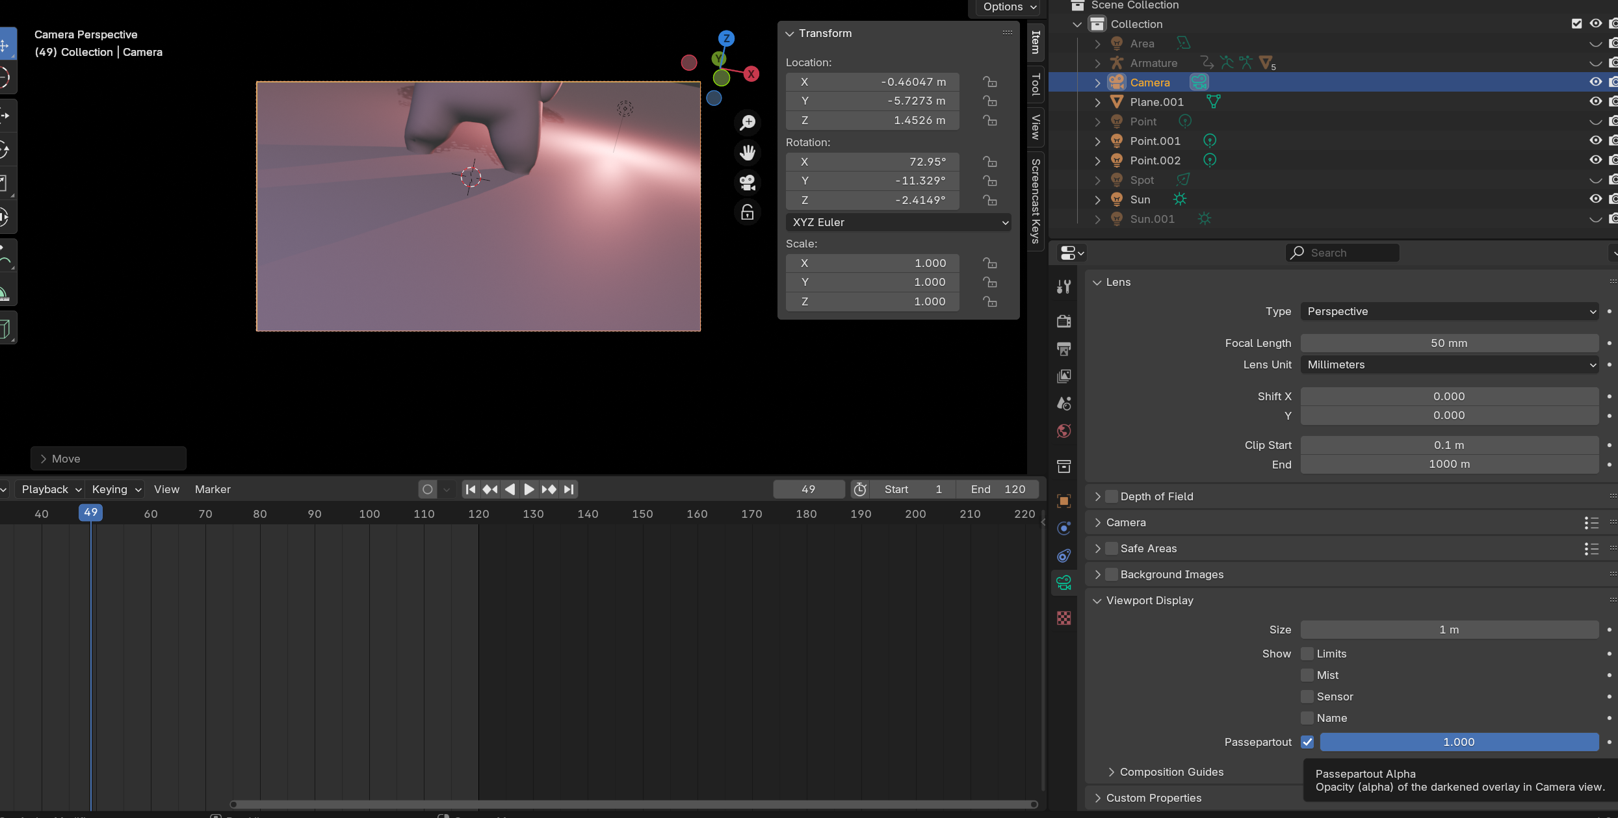Image resolution: width=1618 pixels, height=818 pixels.
Task: Lock the Location X transform
Action: click(x=989, y=82)
